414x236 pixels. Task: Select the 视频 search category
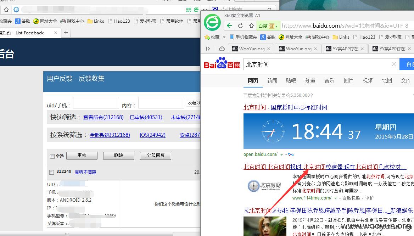368,80
